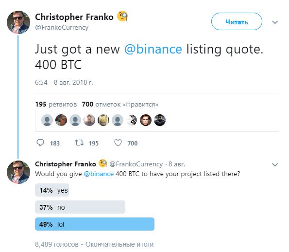Click the retweet arrows icon
The height and width of the screenshot is (252, 289).
[79, 143]
